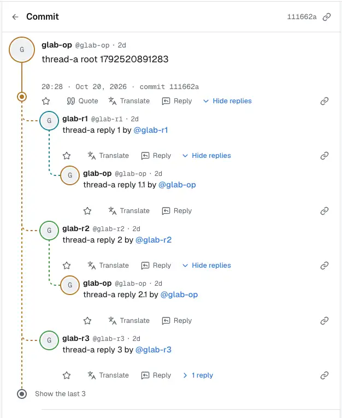Open the @glab-r2 mention link
Viewport: 342px width, 418px height.
154,240
